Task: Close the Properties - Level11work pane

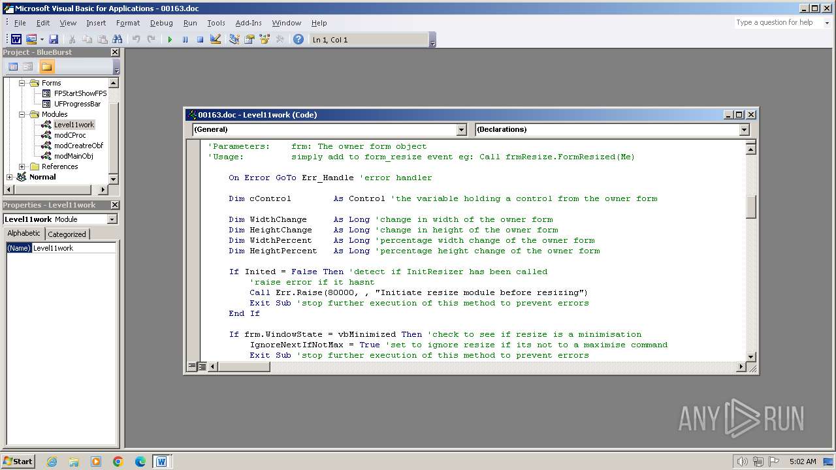Action: 115,205
